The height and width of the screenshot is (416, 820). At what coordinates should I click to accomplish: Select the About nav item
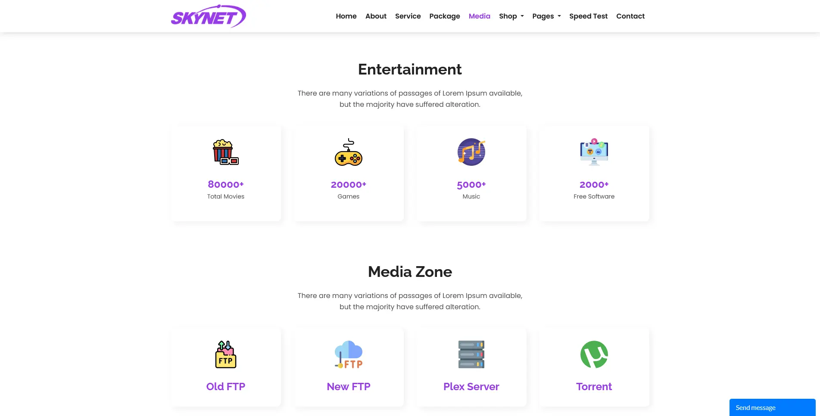pos(376,16)
